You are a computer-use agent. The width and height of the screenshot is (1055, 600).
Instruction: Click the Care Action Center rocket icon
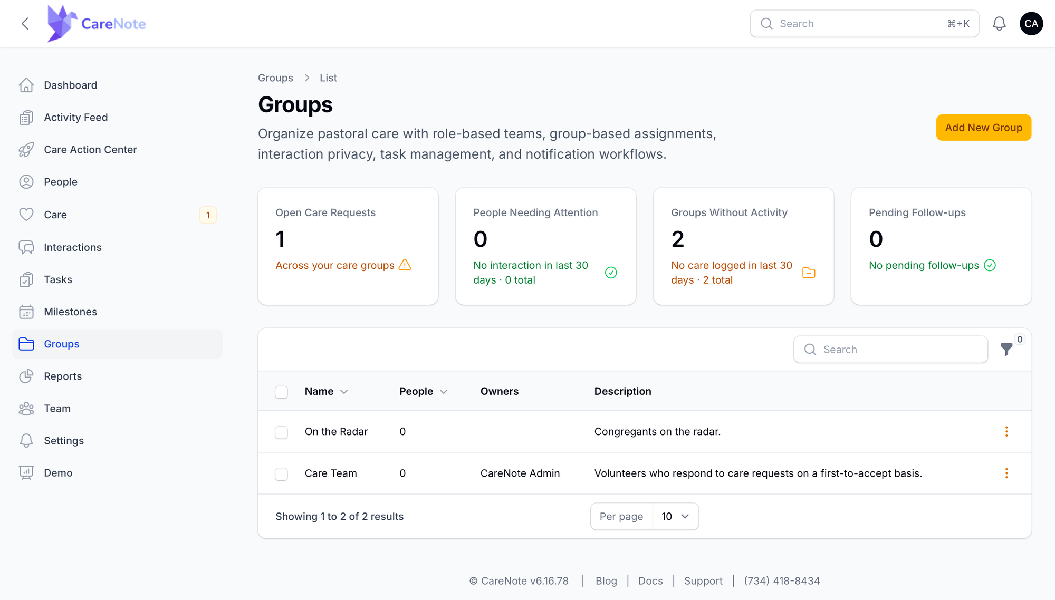click(26, 150)
